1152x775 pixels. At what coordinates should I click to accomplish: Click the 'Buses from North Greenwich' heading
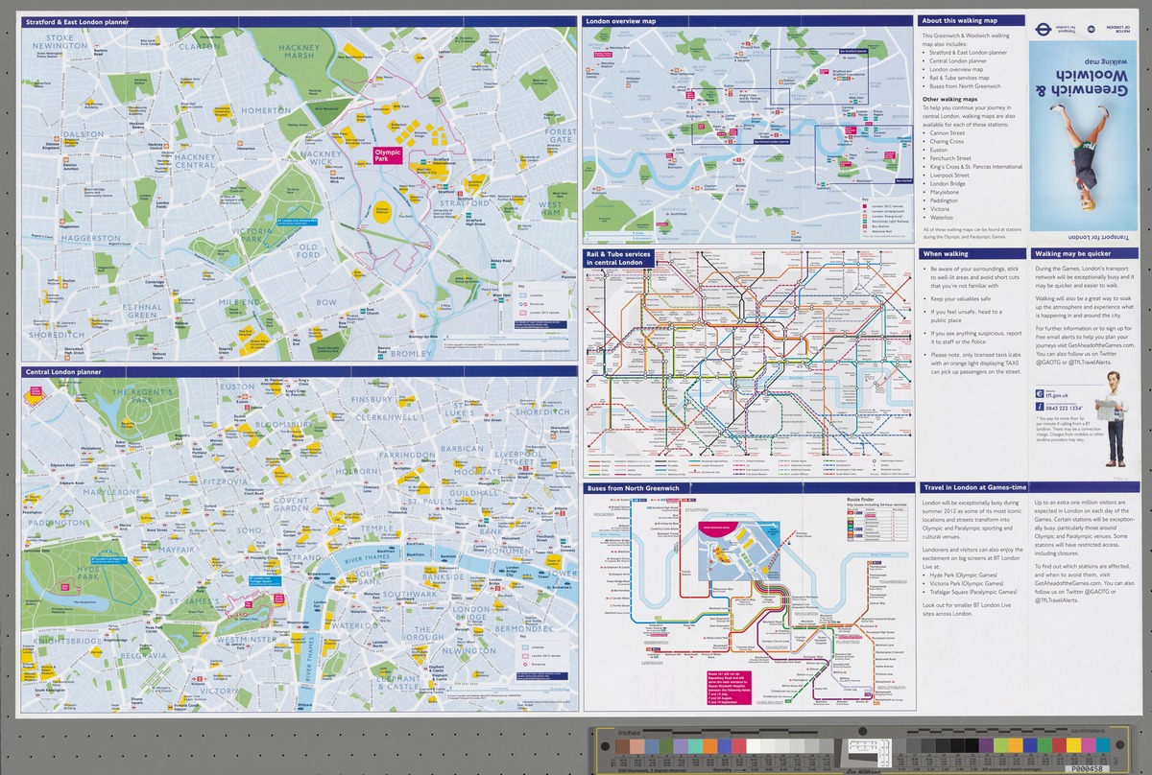click(633, 488)
